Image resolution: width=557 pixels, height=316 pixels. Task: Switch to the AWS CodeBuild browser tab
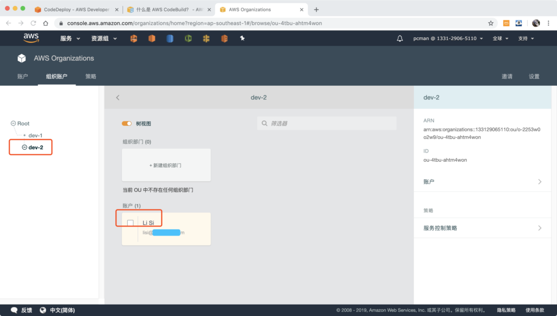[x=169, y=10]
